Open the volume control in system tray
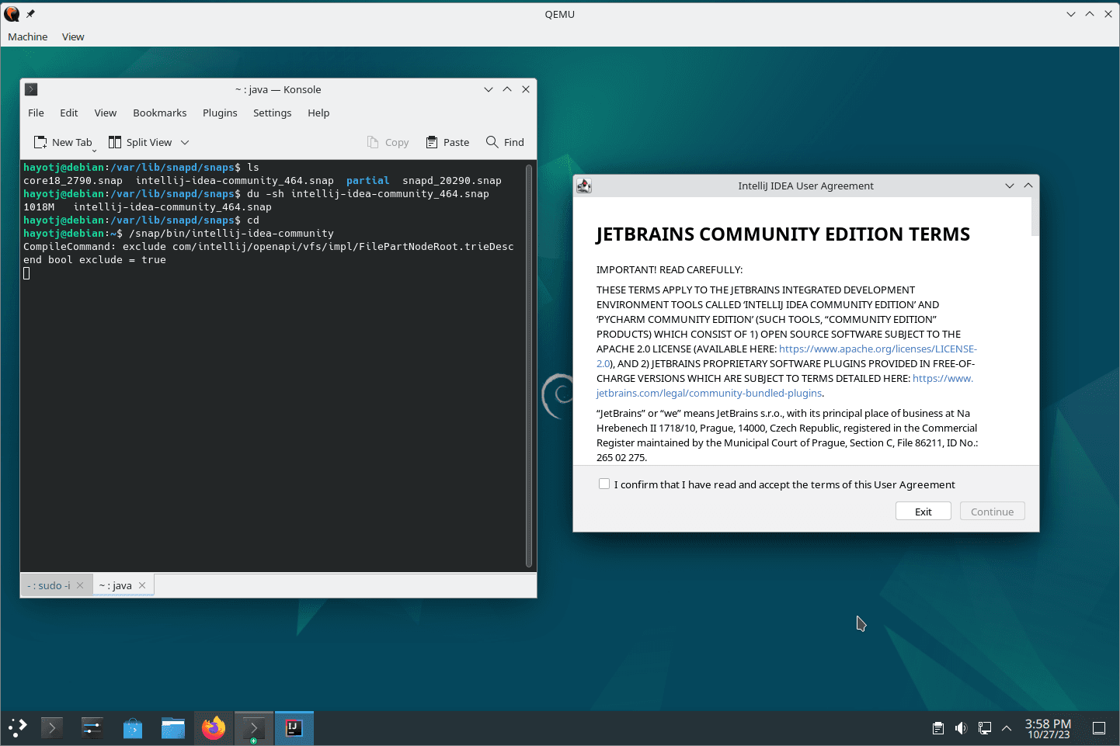Viewport: 1120px width, 746px height. [961, 728]
